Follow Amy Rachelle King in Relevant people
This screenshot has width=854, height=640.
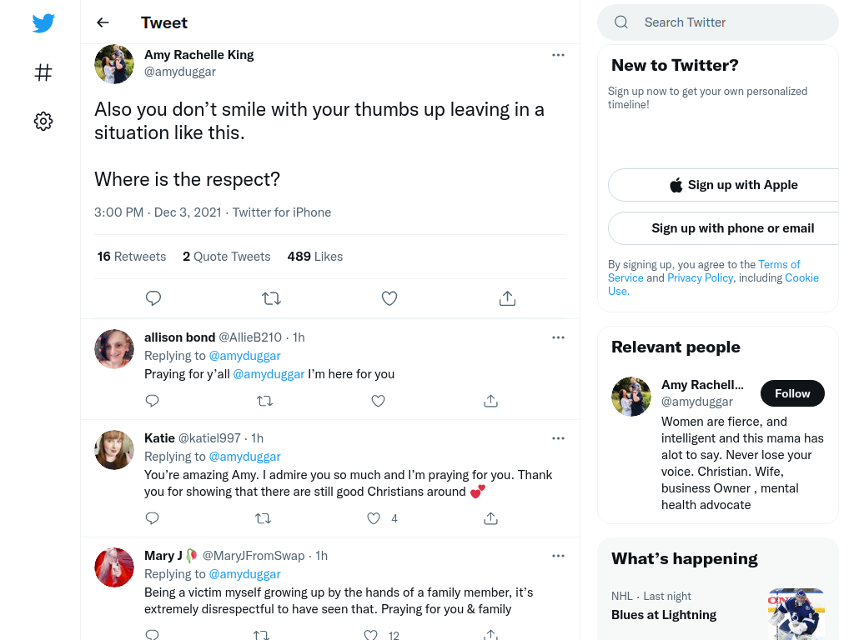point(792,393)
